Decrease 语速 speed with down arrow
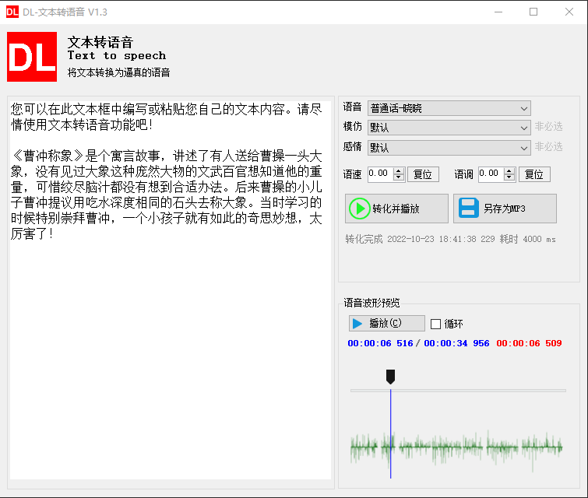 coord(399,177)
